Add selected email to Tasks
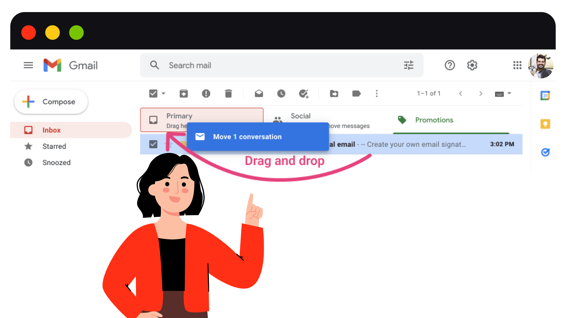 (x=304, y=94)
